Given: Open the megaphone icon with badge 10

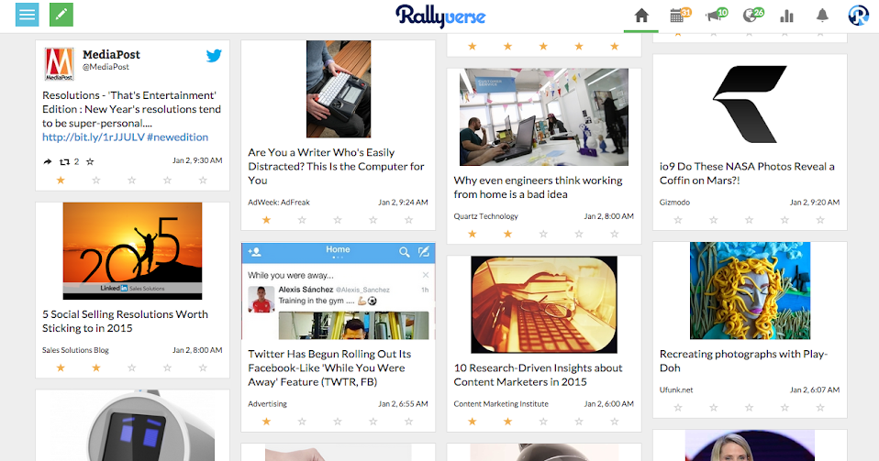Looking at the screenshot, I should coord(716,16).
